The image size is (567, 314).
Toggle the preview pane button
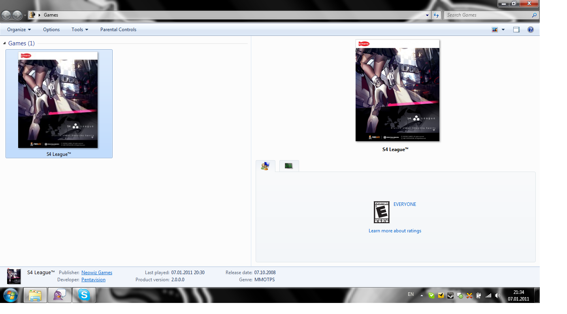516,30
